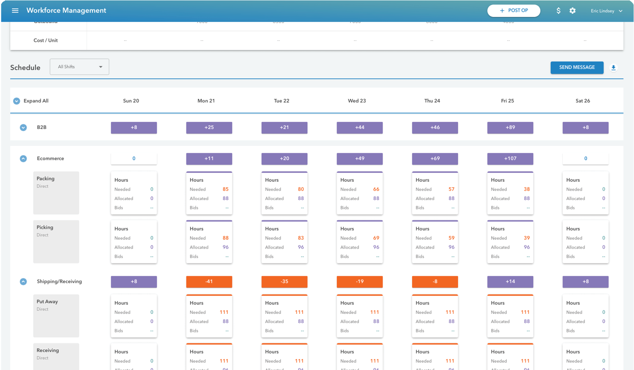This screenshot has height=370, width=634.
Task: Click the Picking Hours card for Tue 22
Action: pyautogui.click(x=284, y=242)
